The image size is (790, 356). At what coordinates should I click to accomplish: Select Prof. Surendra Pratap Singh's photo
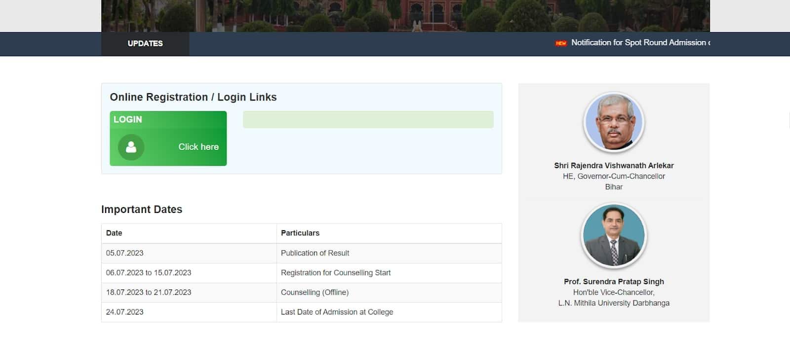614,235
